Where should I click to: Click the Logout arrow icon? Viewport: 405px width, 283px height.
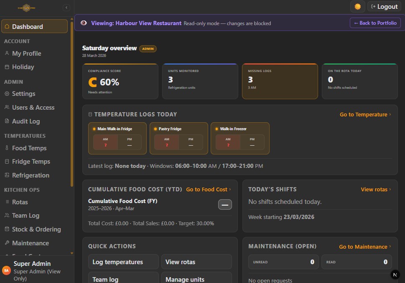[x=373, y=6]
